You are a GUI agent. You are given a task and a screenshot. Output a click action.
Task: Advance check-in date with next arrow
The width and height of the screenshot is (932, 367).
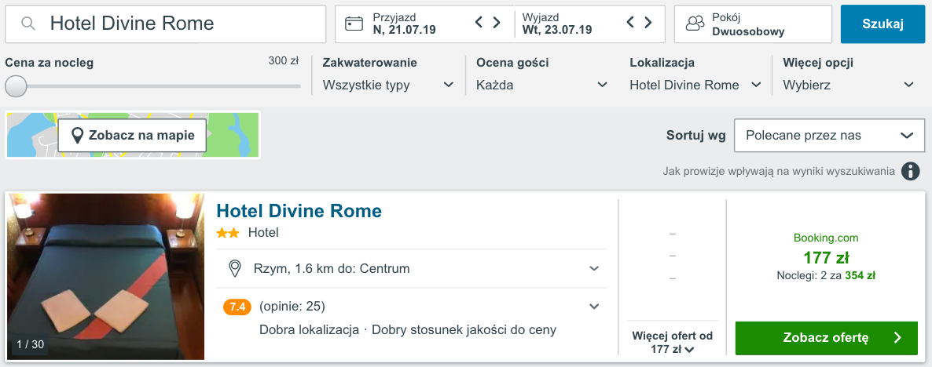(497, 23)
